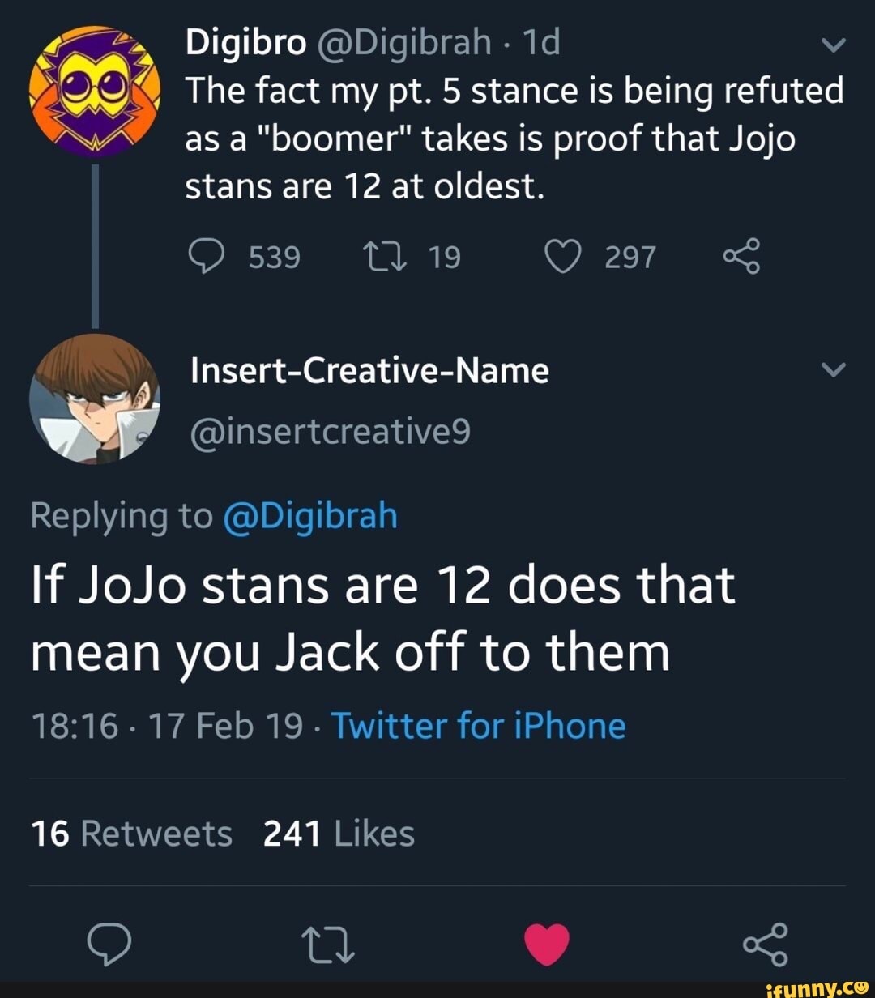Click the Insert-Creative-Name display name
875x998 pixels.
pos(369,371)
